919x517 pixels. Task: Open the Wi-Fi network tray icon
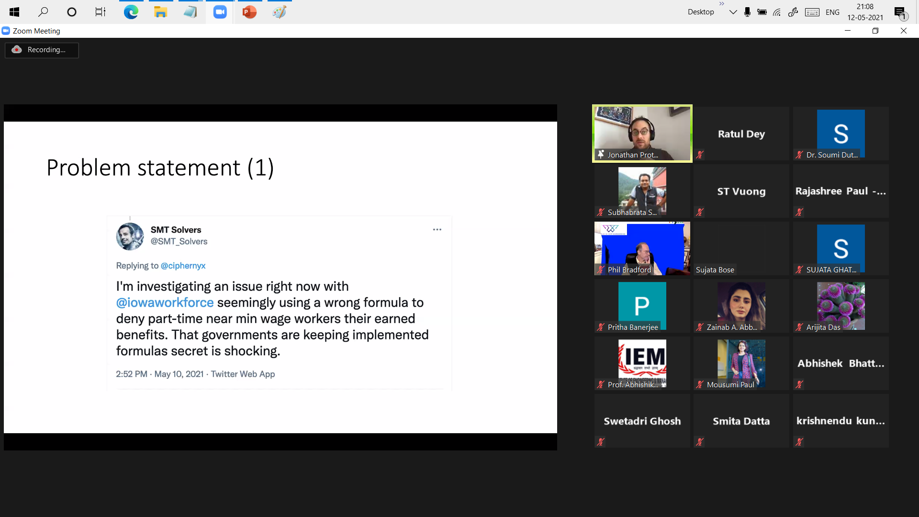pos(777,12)
